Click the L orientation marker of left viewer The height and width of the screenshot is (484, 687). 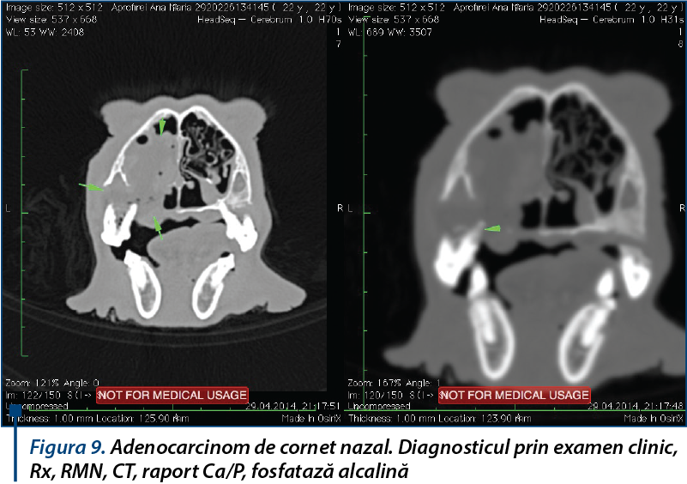point(8,209)
